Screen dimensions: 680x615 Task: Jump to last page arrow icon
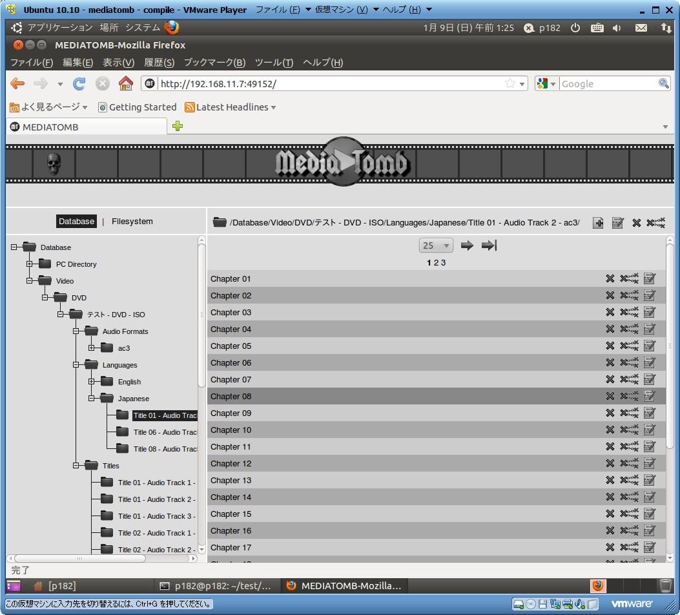(x=489, y=245)
